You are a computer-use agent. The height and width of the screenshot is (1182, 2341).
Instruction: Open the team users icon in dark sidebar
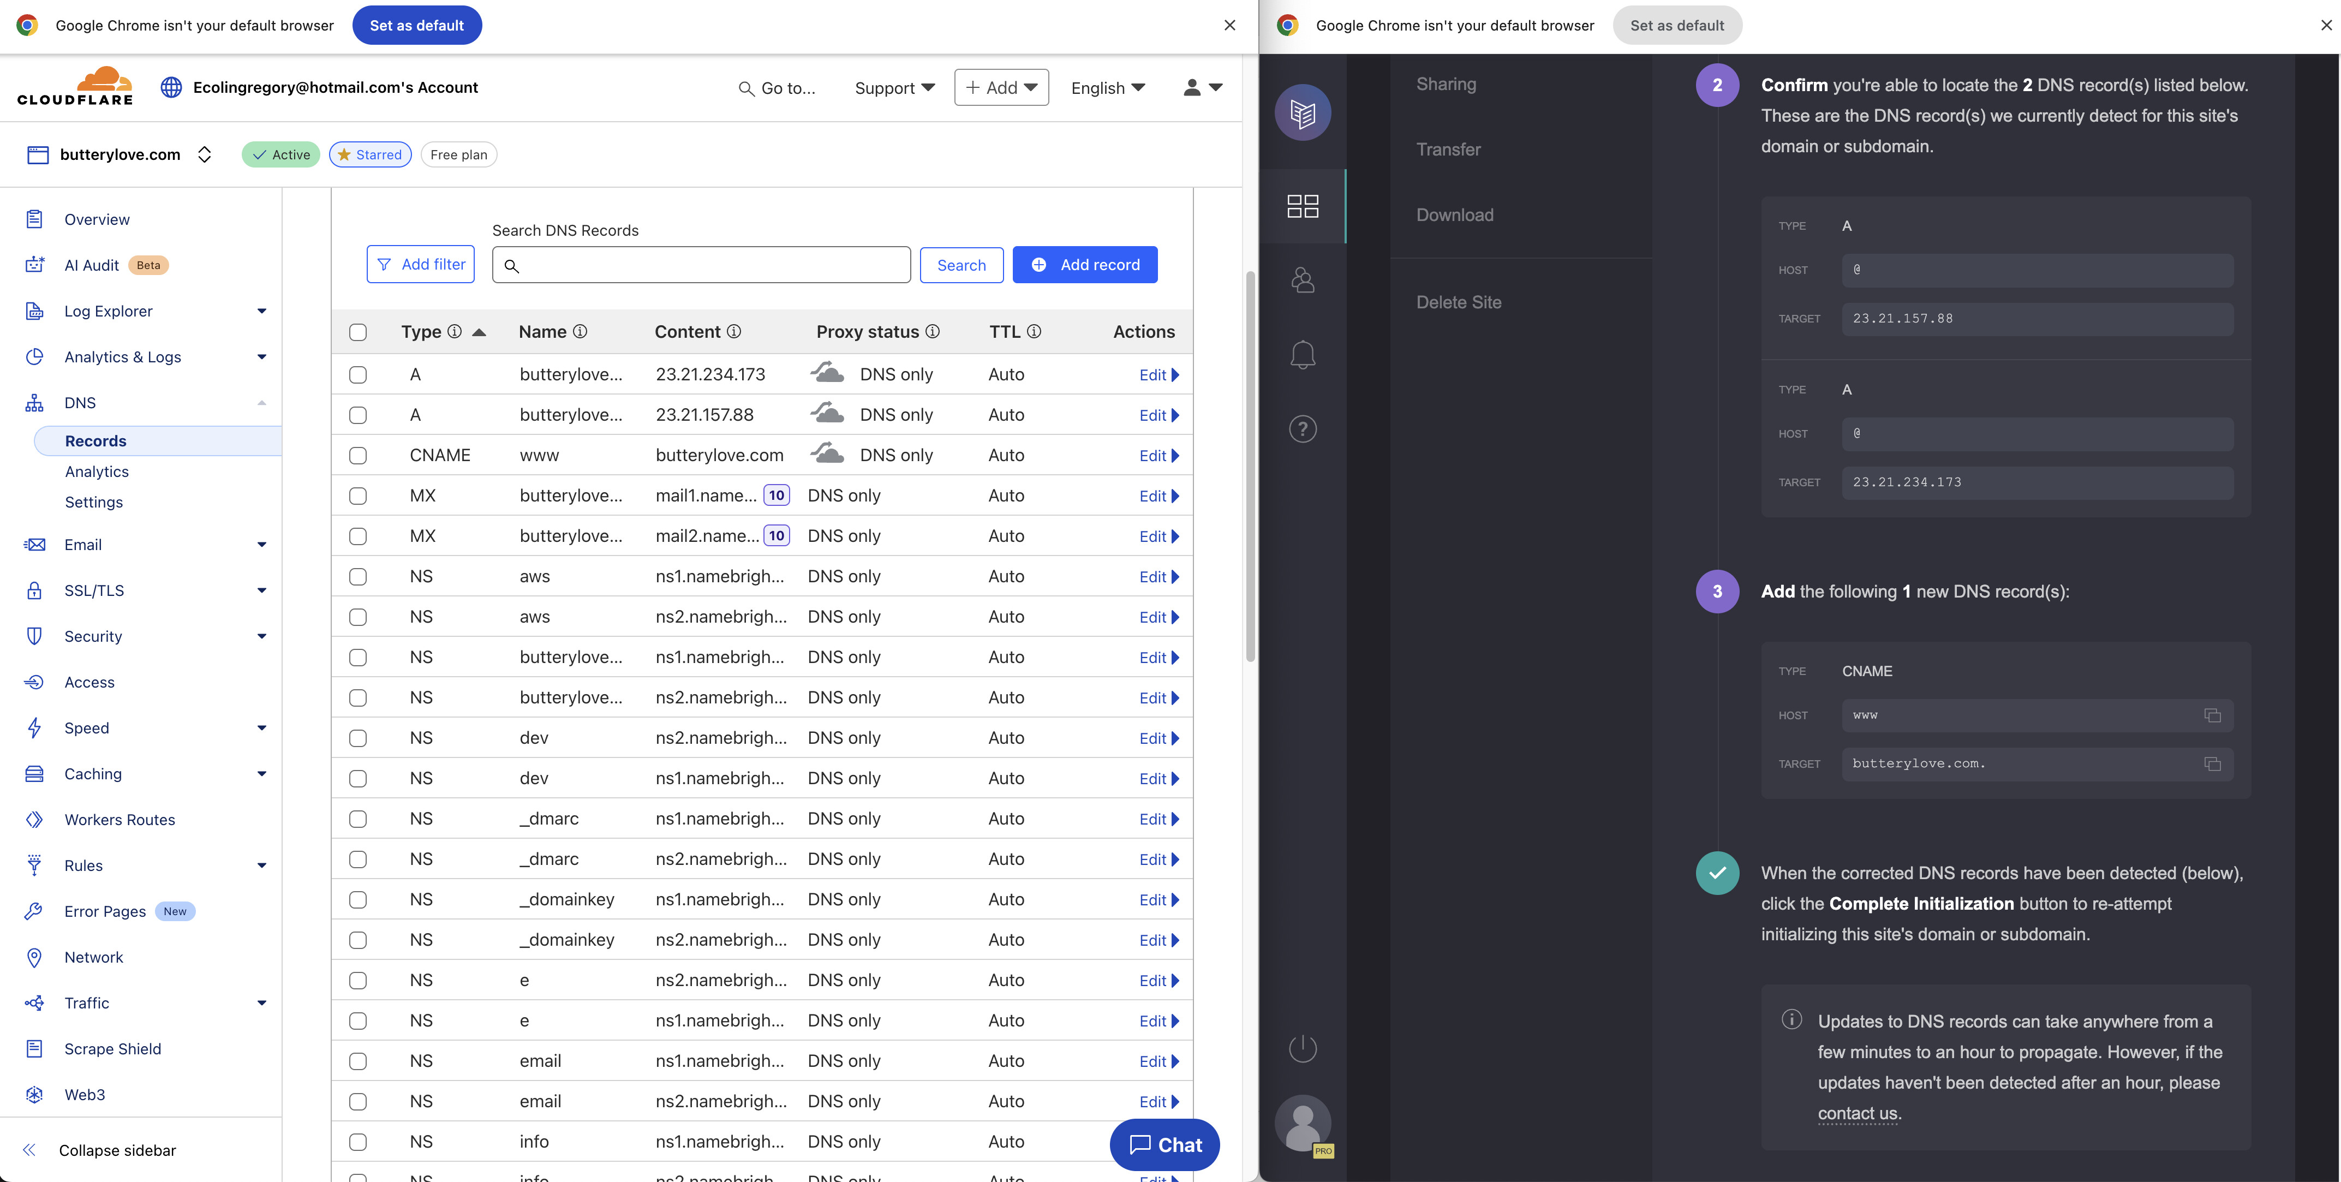[1302, 280]
